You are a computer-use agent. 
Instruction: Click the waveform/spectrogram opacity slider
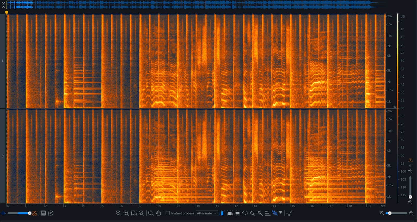pyautogui.click(x=19, y=213)
